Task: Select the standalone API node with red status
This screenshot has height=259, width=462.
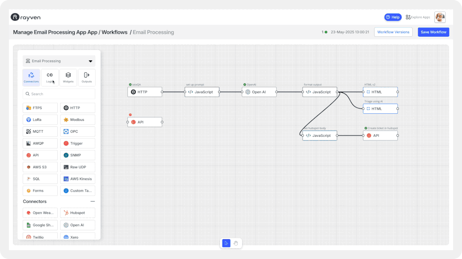Action: 145,122
